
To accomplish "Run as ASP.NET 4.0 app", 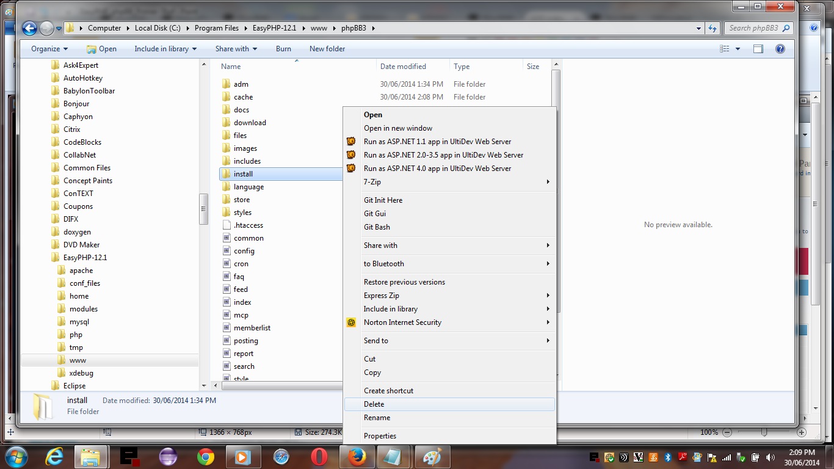I will pos(449,169).
